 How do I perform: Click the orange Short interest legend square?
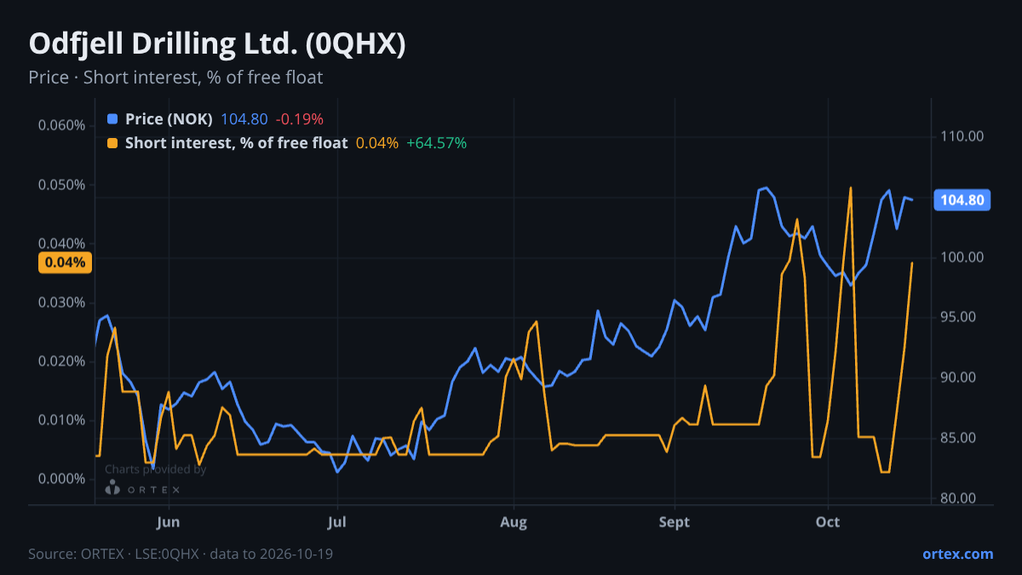point(112,143)
